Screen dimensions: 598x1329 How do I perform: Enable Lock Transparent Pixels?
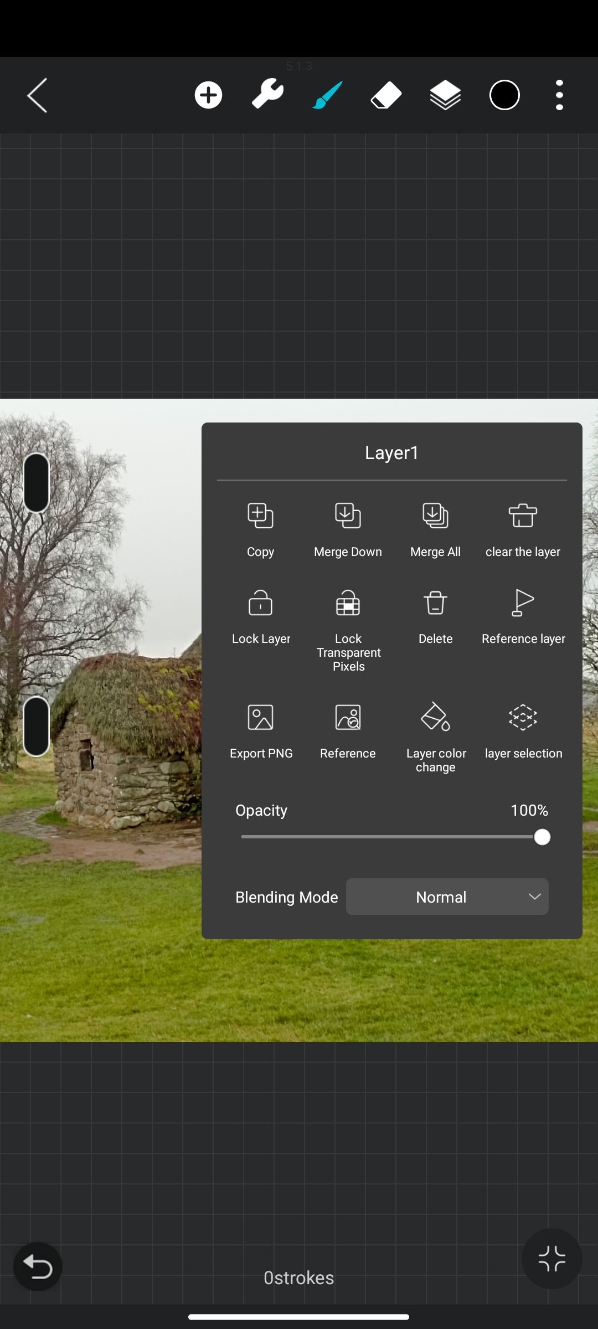pos(348,629)
